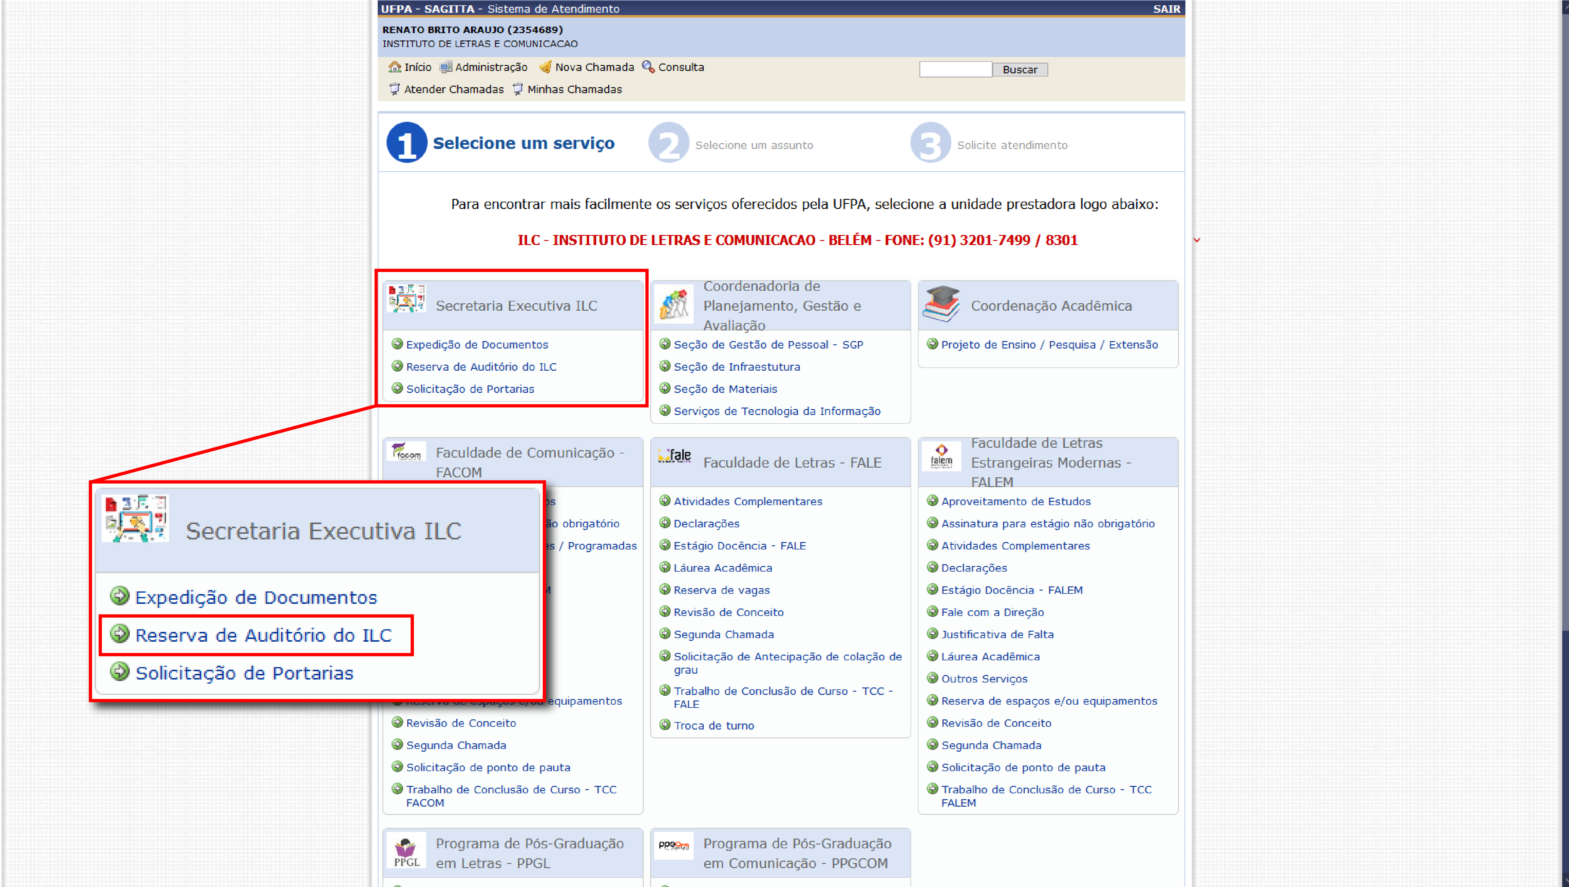The width and height of the screenshot is (1569, 887).
Task: Open Atividades Complementares in FALE
Action: [x=747, y=501]
